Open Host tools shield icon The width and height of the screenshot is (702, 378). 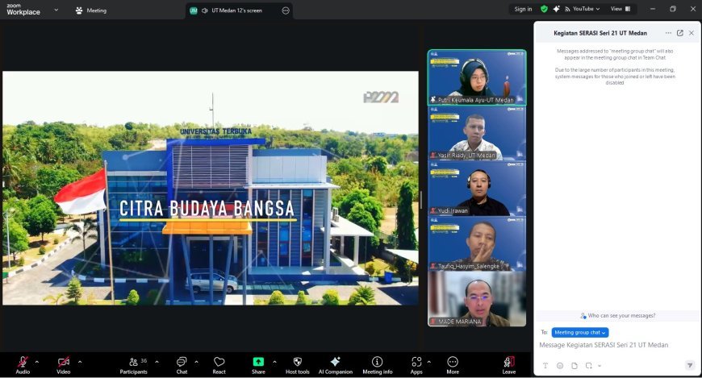(297, 363)
